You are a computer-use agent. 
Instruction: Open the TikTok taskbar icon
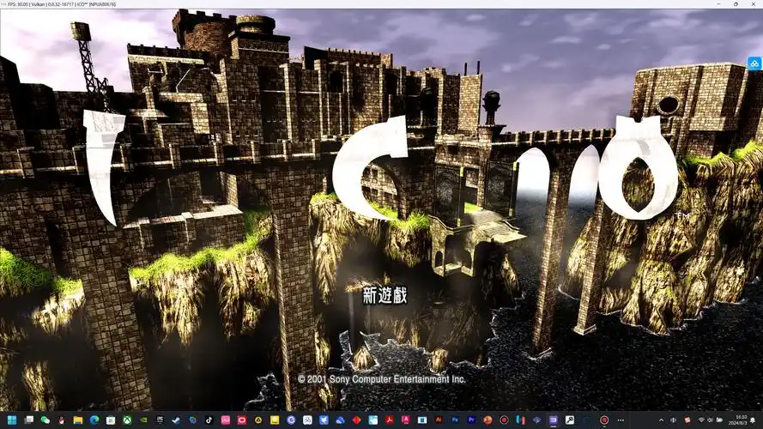pyautogui.click(x=209, y=420)
